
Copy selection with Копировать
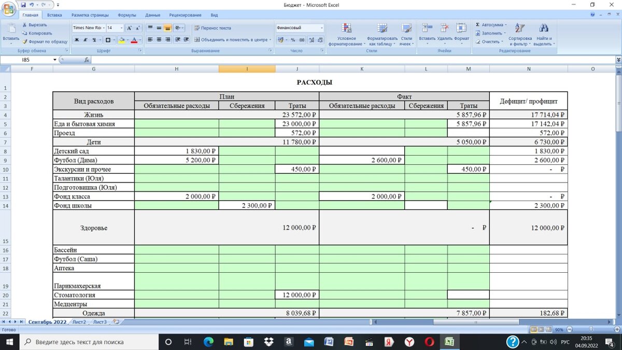tap(37, 33)
